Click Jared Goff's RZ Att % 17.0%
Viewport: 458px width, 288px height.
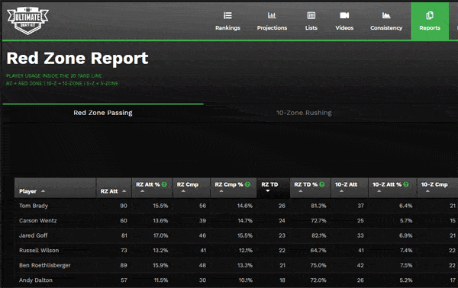coord(160,235)
